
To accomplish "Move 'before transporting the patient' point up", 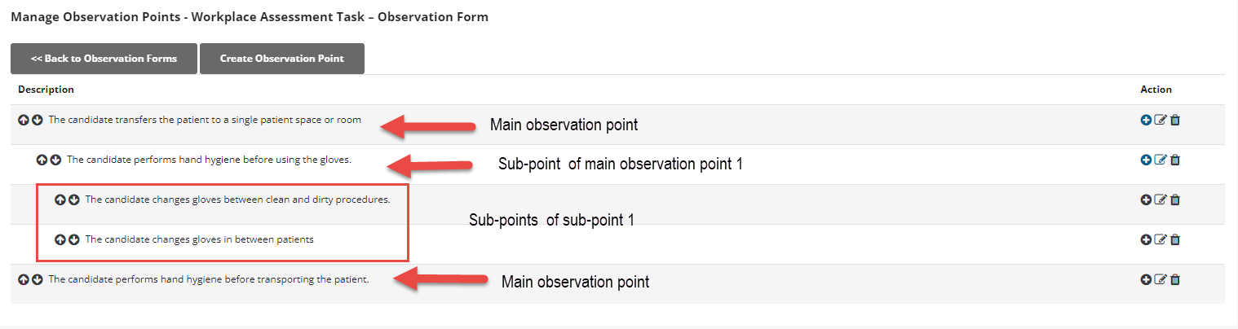I will pyautogui.click(x=24, y=279).
